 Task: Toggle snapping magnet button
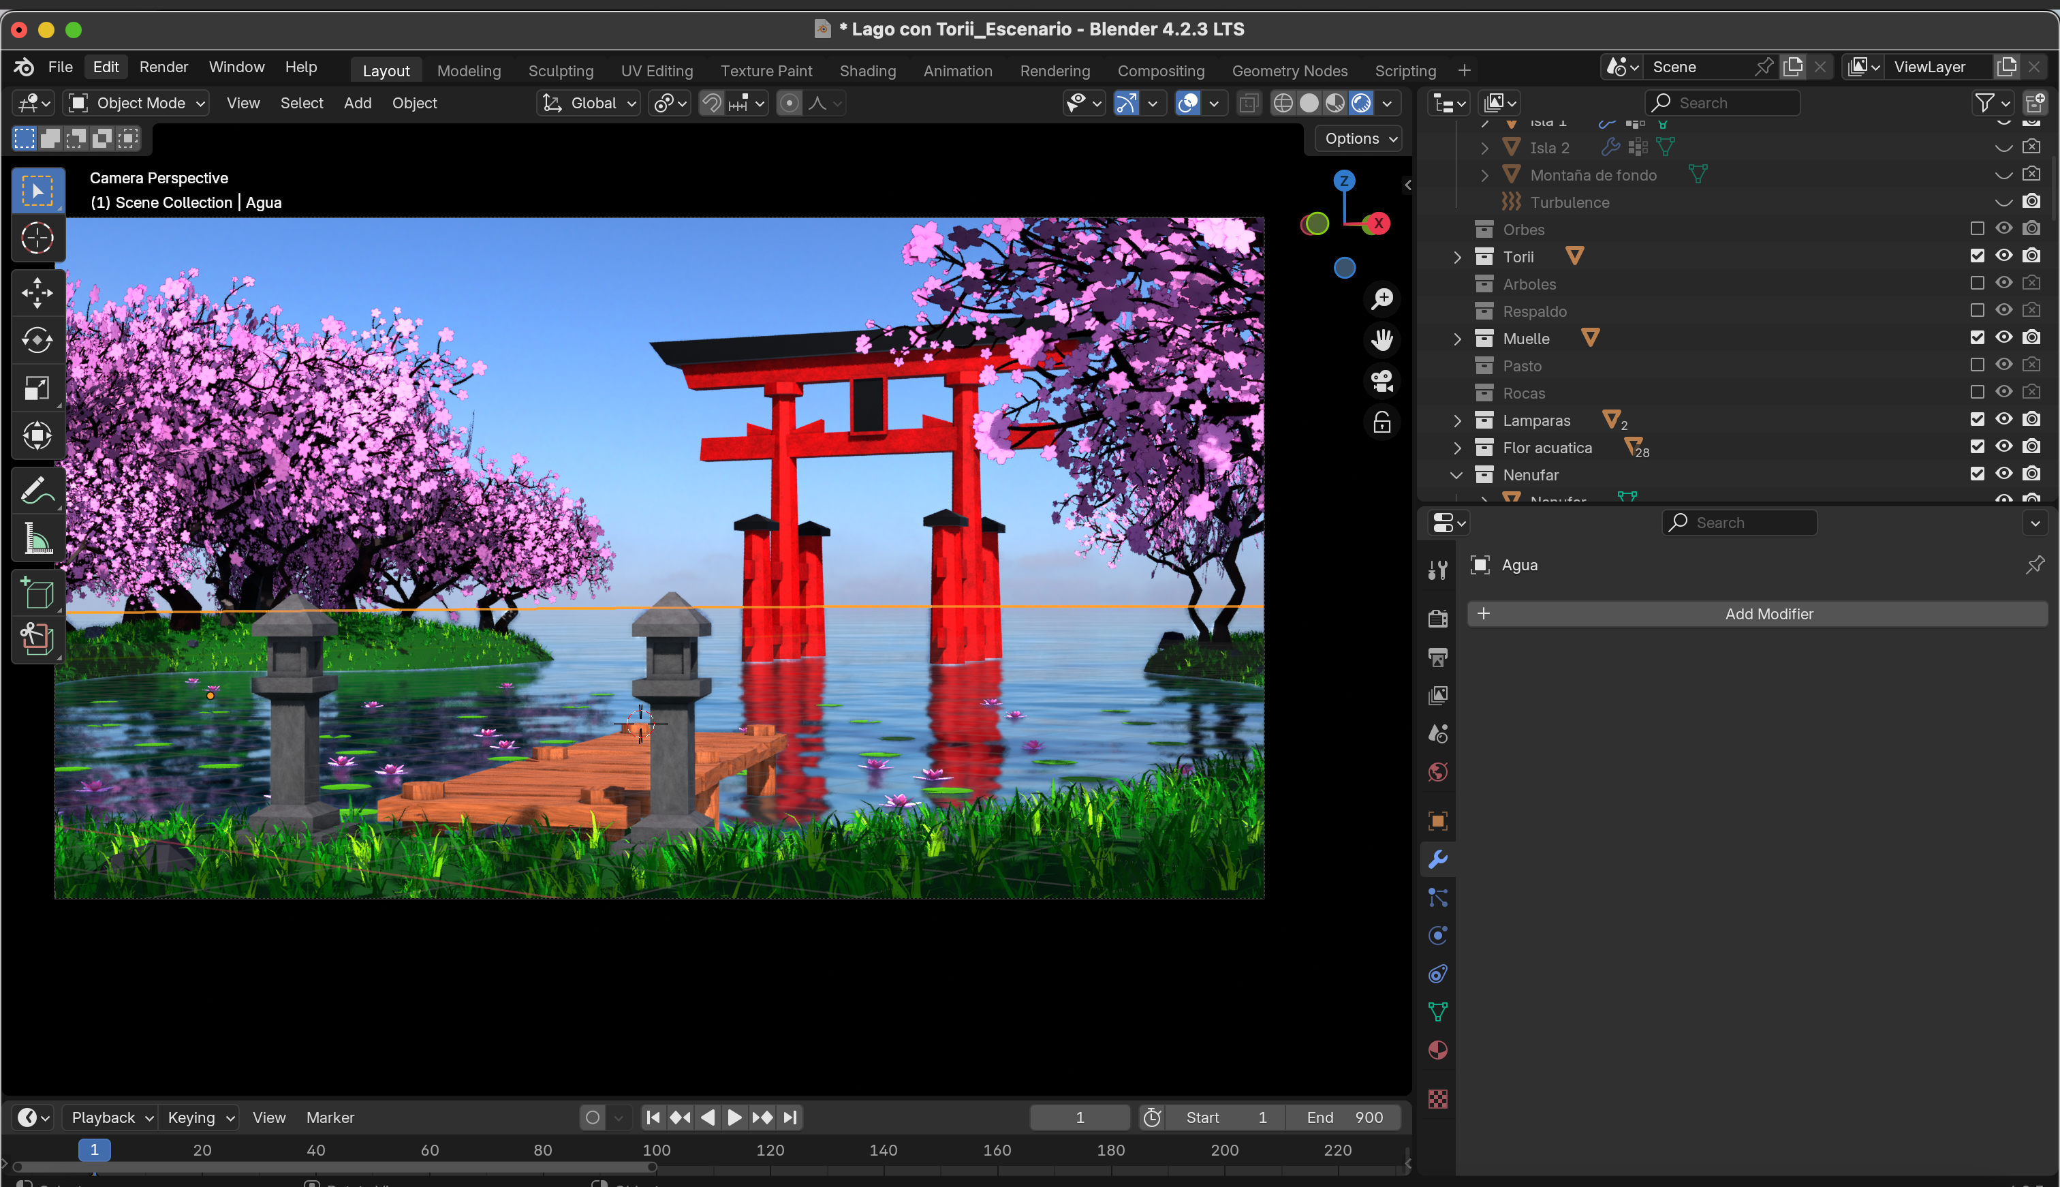[x=712, y=103]
